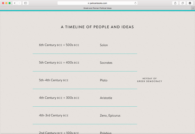Open the Share menu

(175, 3)
